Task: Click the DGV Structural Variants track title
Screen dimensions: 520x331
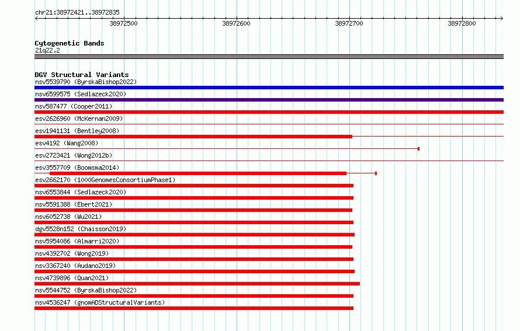Action: 82,75
